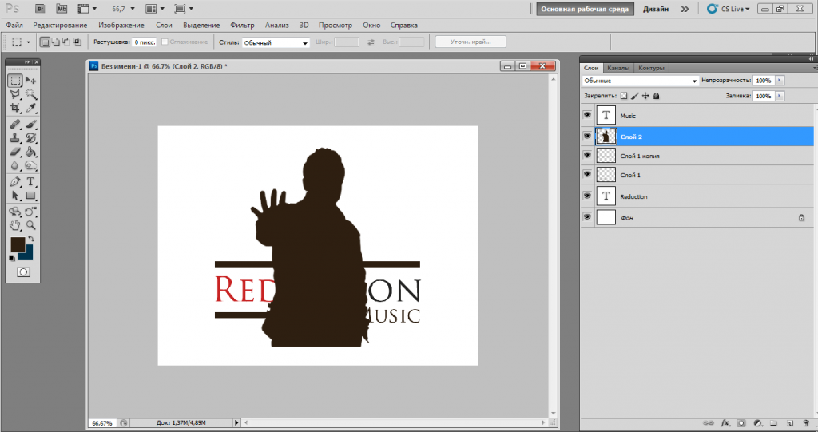
Task: Open the Файл menu
Action: (x=14, y=25)
